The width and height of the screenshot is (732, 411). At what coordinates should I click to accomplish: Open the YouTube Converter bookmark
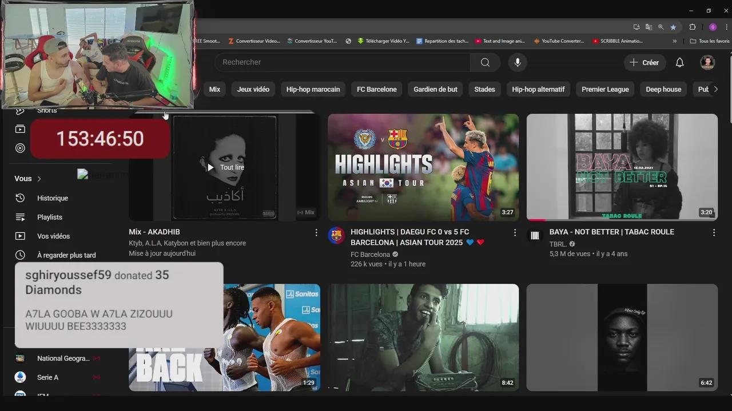559,41
